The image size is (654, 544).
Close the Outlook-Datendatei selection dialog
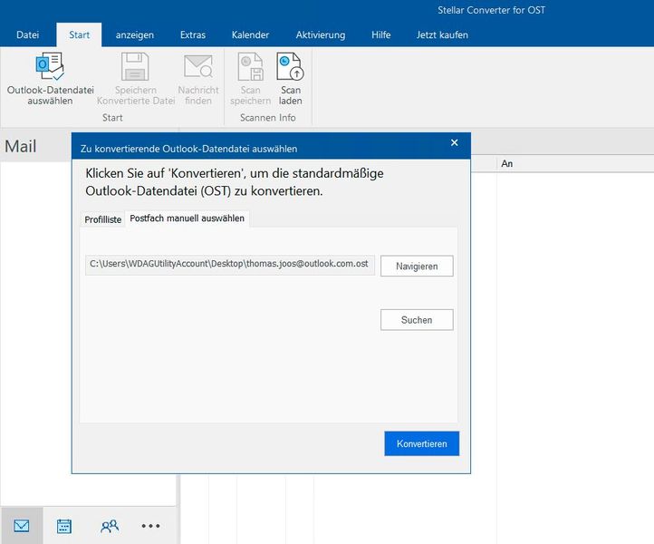click(x=454, y=142)
